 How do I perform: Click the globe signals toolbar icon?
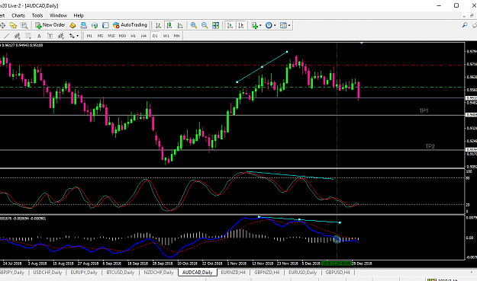[95, 25]
